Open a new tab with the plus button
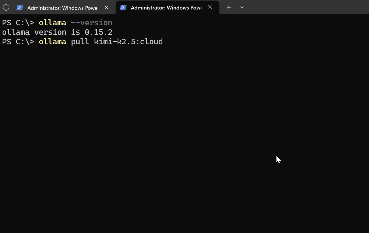The width and height of the screenshot is (369, 233). [229, 7]
